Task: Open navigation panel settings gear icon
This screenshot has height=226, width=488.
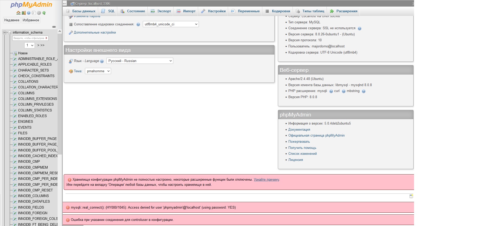Action: coord(39,13)
